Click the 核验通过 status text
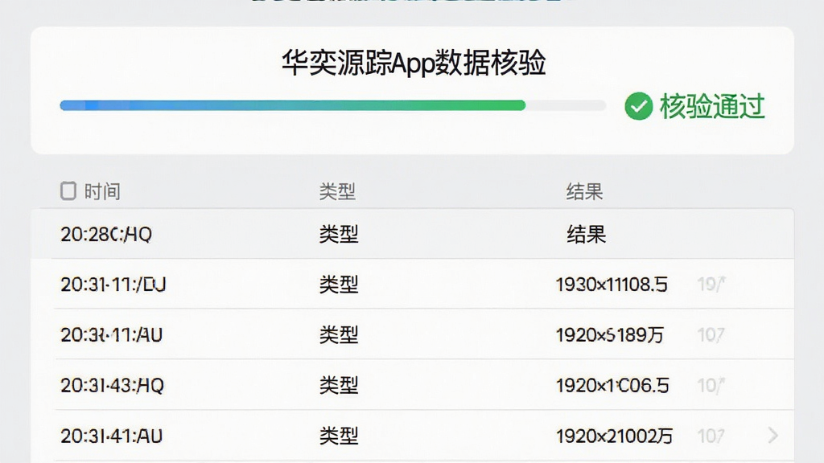The width and height of the screenshot is (824, 463). pos(712,107)
